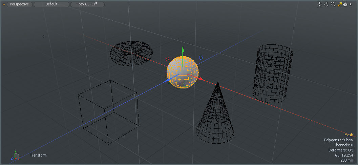The image size is (358, 165).
Task: Select the wireframe torus mesh
Action: pos(131,53)
